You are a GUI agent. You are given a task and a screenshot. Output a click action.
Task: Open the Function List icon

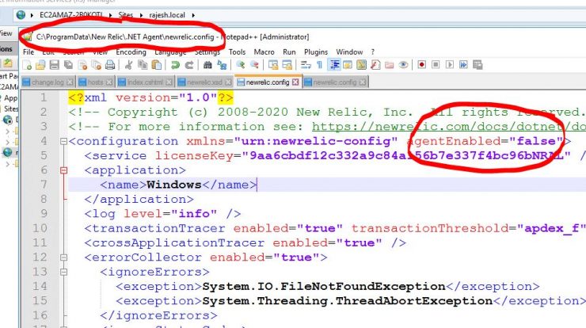point(375,65)
